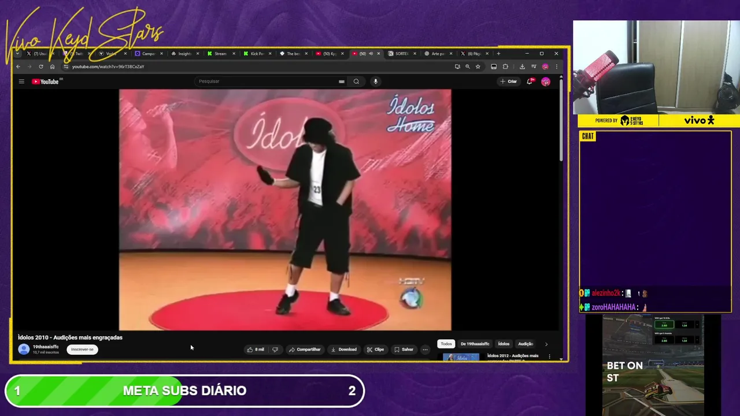Click the Chrome profile avatar in toolbar

coord(545,66)
